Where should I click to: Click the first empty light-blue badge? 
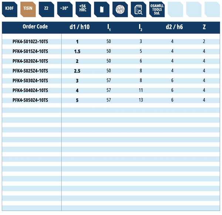(175, 9)
